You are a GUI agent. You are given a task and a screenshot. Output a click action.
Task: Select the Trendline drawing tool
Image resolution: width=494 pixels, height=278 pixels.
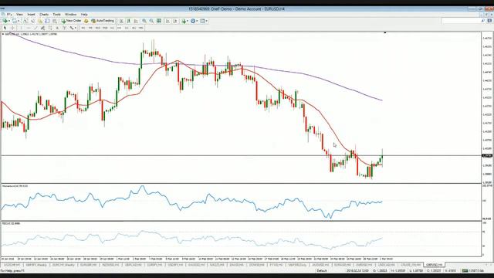click(x=36, y=28)
